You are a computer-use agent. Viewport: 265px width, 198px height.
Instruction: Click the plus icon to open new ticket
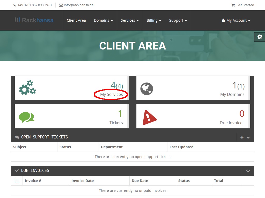242,137
